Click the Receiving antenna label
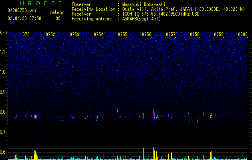 (92, 19)
